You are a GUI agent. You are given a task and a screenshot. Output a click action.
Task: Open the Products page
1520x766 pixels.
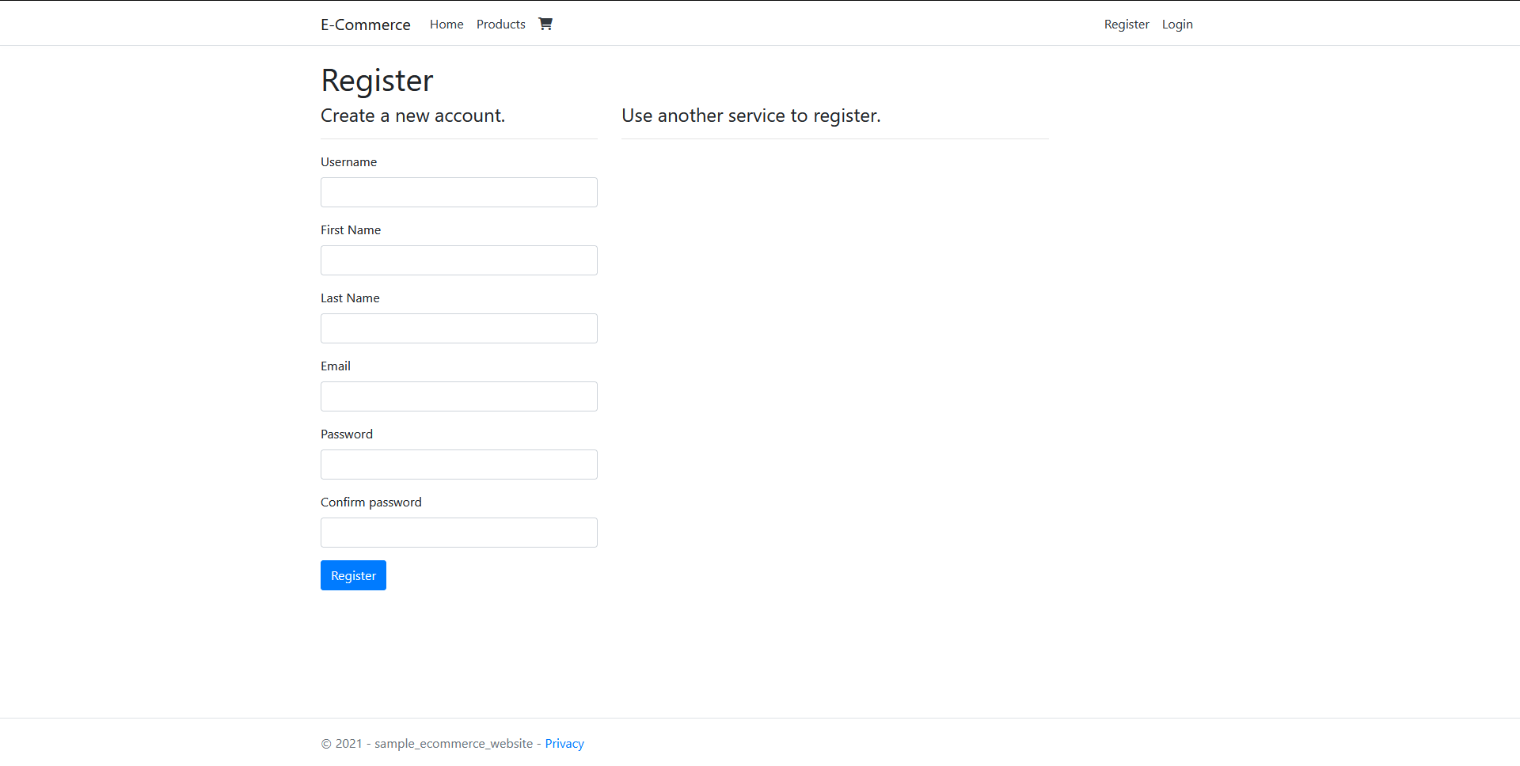tap(500, 25)
